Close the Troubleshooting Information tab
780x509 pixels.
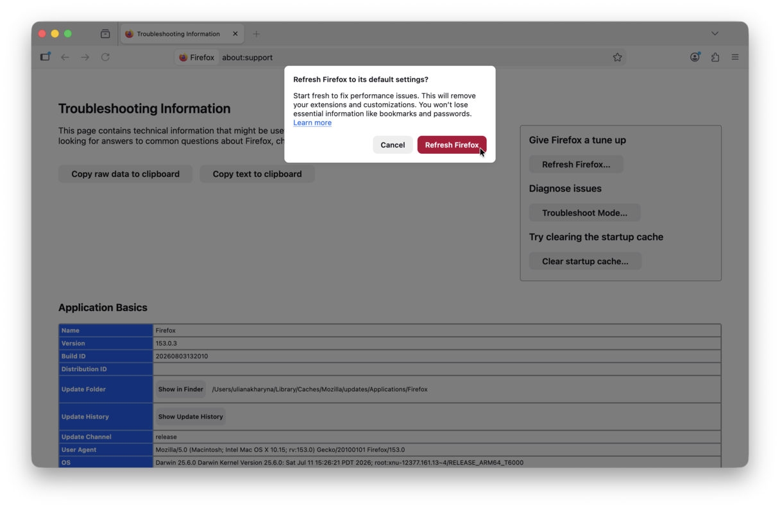coord(235,34)
